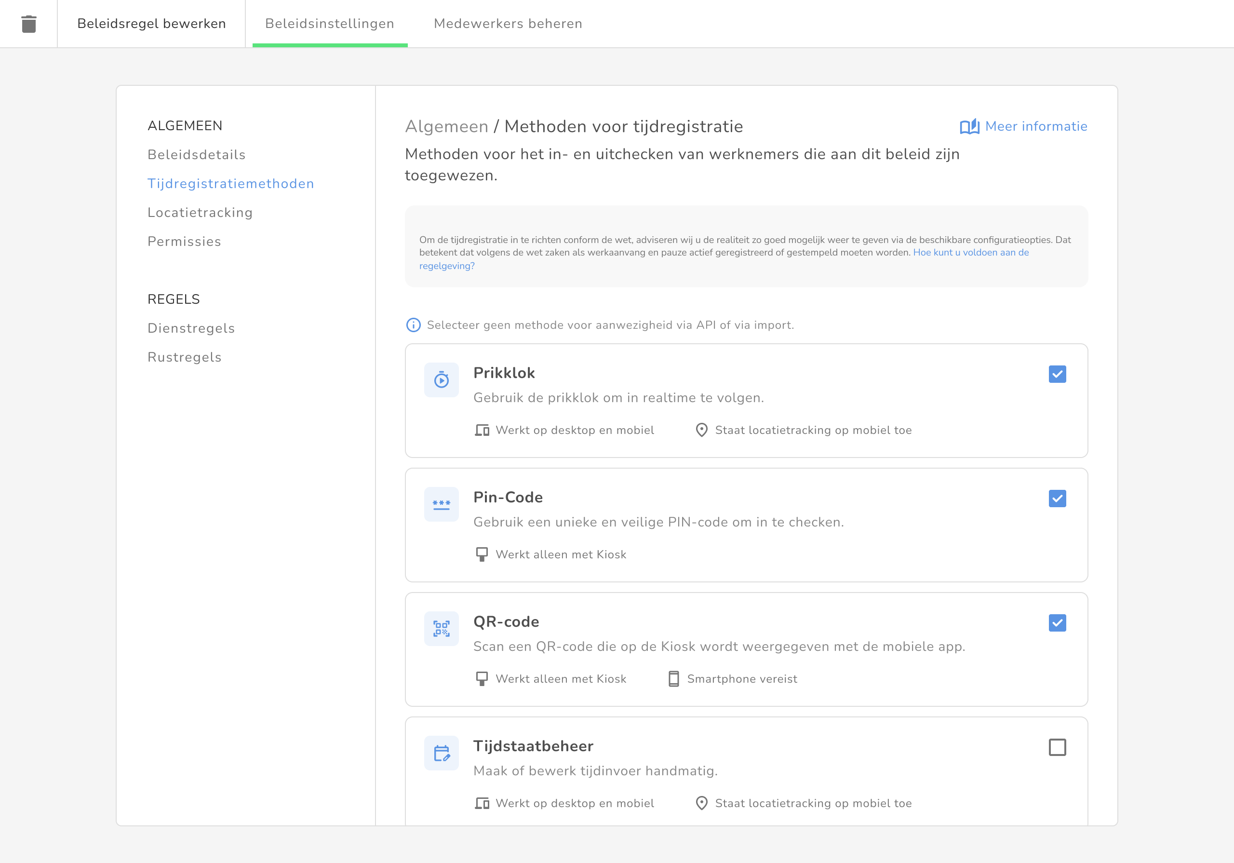Click the trash delete icon
This screenshot has width=1234, height=863.
[28, 24]
